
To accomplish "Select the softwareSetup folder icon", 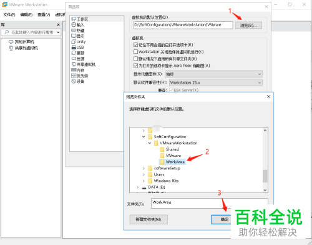I will point(150,168).
